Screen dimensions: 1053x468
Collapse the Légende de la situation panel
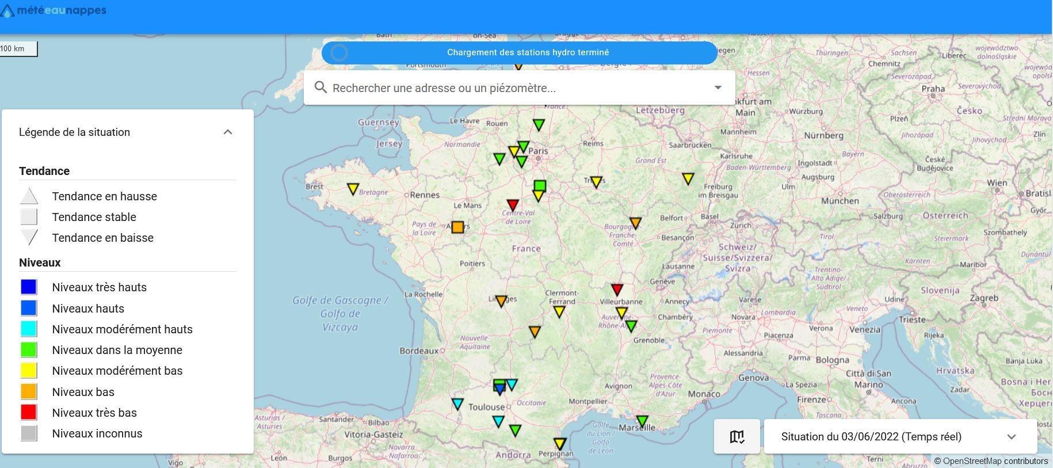pyautogui.click(x=228, y=132)
